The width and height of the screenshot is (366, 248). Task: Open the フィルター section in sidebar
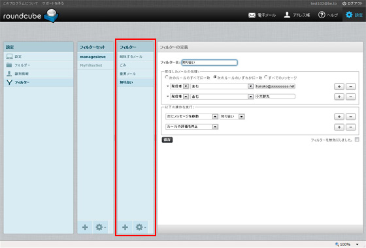coord(39,82)
